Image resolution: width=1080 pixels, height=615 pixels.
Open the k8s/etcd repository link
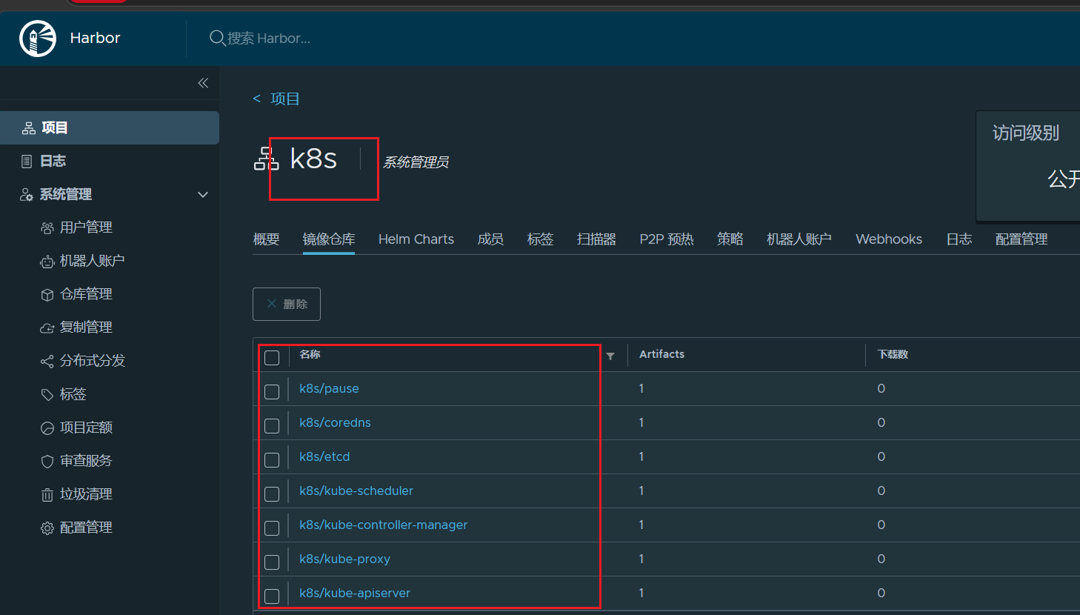pos(324,456)
